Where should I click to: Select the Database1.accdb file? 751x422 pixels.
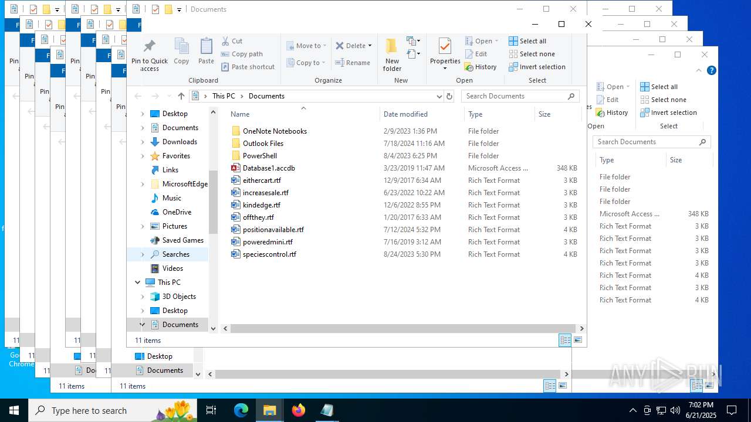click(269, 168)
